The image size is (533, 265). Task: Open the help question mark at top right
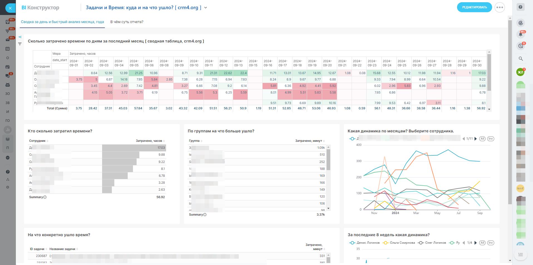pos(520,7)
